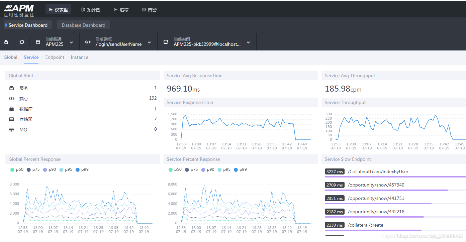466x242 pixels.
Task: Click the lock icon in toolbar
Action: point(6,42)
